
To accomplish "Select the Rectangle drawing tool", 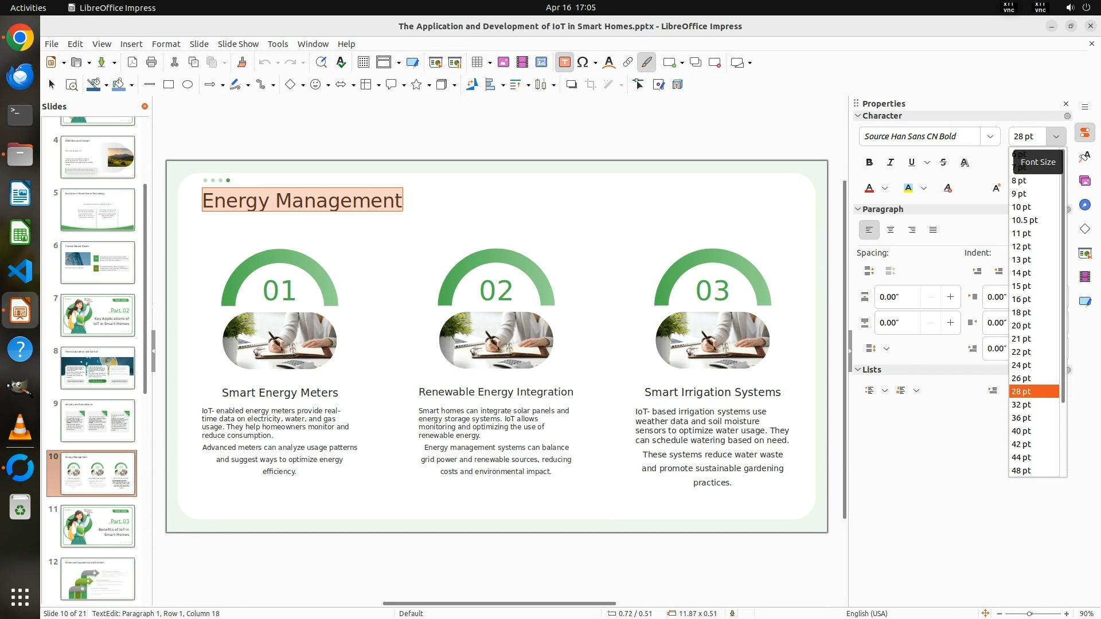I will 169,85.
